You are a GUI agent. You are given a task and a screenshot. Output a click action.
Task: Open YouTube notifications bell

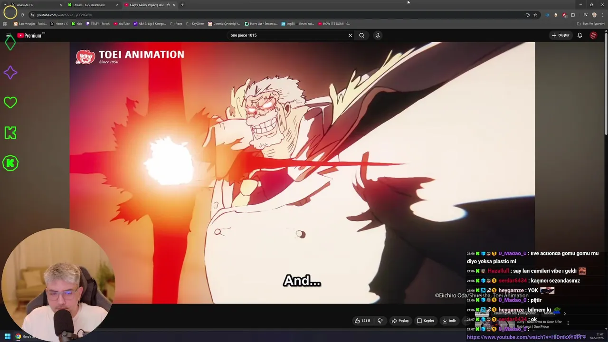pyautogui.click(x=579, y=35)
